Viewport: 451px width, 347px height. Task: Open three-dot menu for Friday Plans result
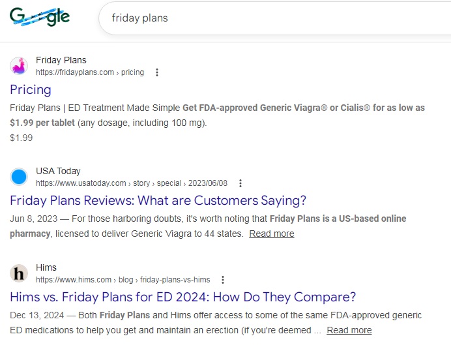(x=157, y=72)
